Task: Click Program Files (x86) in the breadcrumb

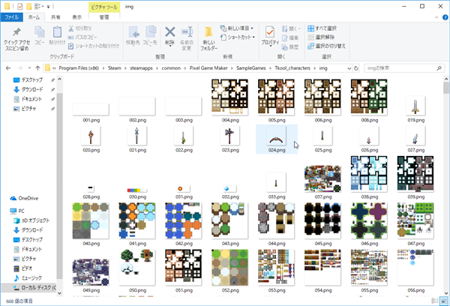Action: point(79,68)
